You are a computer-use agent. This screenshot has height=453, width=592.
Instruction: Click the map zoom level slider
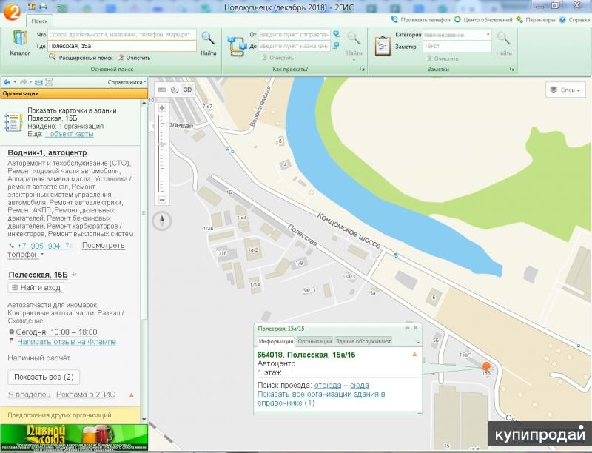(x=162, y=154)
